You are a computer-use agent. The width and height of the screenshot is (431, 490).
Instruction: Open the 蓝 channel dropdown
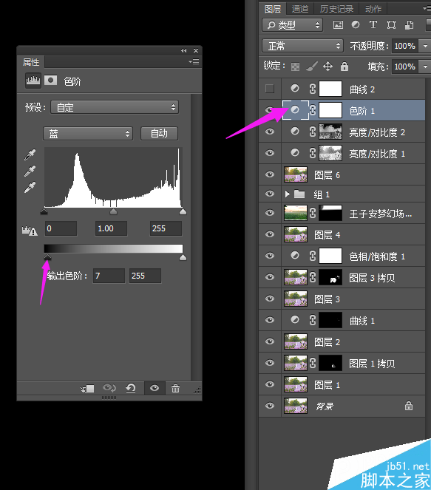88,134
